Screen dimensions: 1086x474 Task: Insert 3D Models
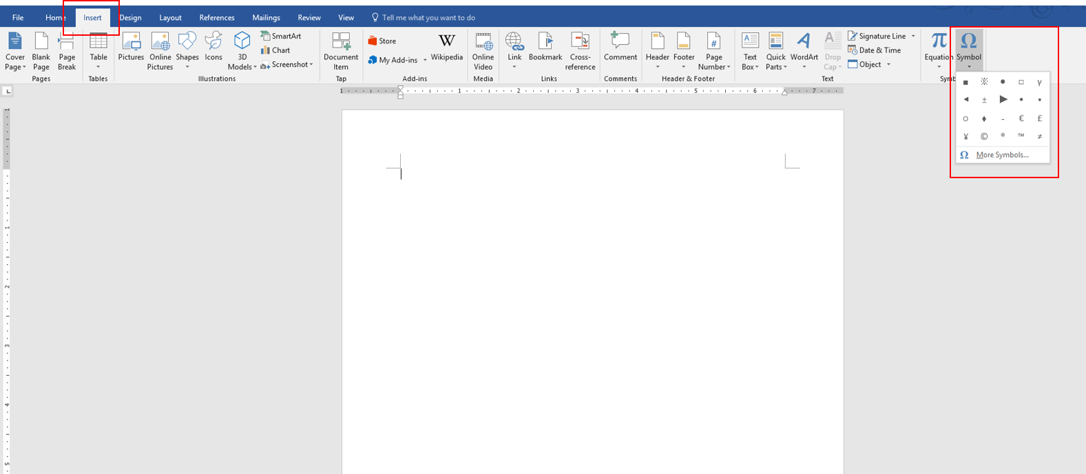tap(242, 51)
